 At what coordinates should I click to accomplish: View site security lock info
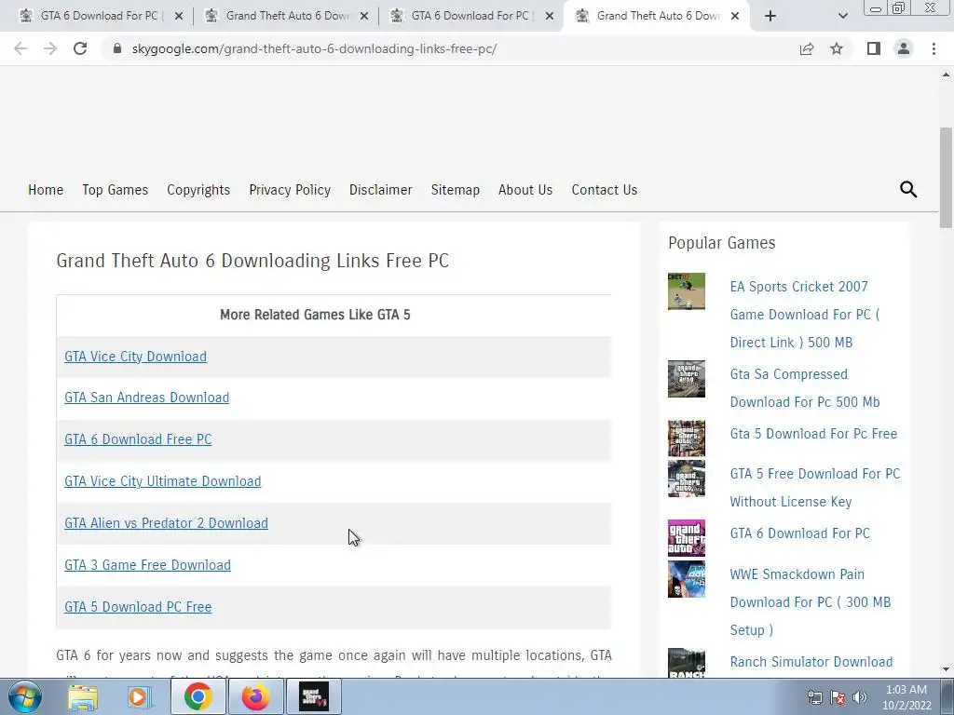[117, 48]
